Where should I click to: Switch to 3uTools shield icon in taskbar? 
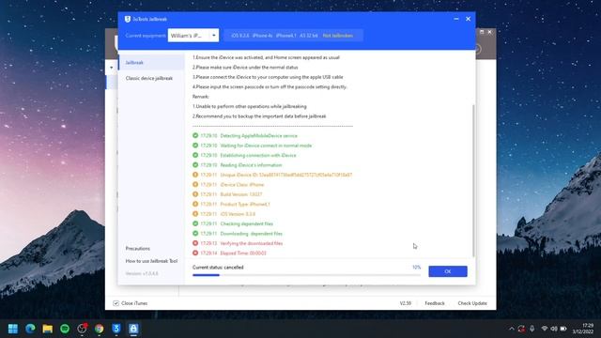116,329
